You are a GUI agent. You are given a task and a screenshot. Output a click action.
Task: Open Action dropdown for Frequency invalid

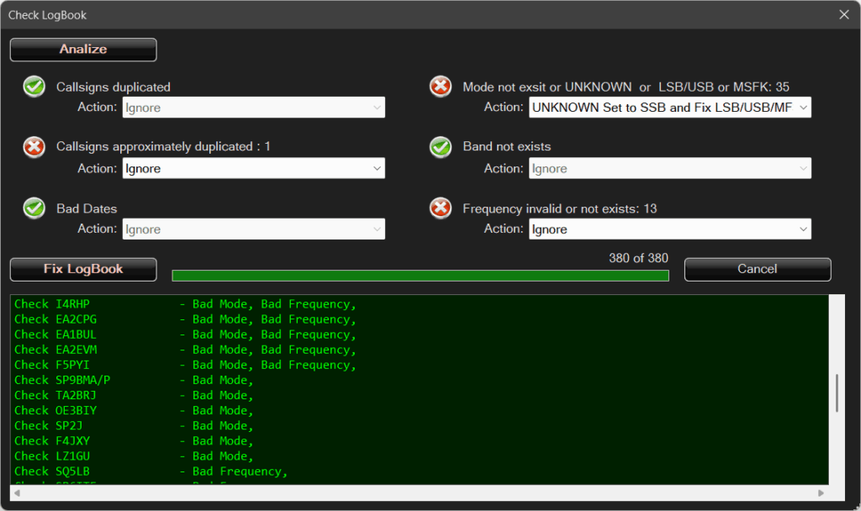(x=669, y=229)
